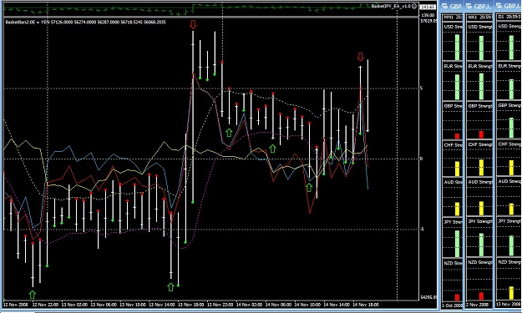
Task: Click the JPY Strength label in the WK1 window
Action: [x=479, y=221]
